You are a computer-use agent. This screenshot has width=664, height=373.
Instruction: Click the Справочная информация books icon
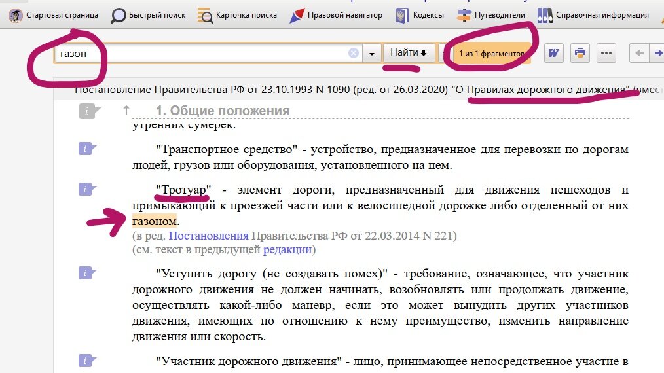(545, 16)
